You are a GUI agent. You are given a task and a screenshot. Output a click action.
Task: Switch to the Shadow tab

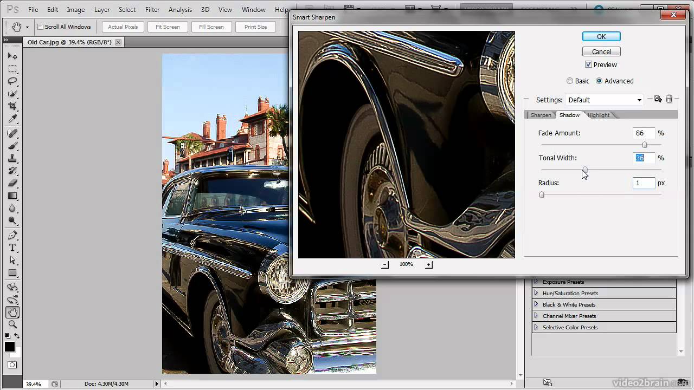point(569,115)
